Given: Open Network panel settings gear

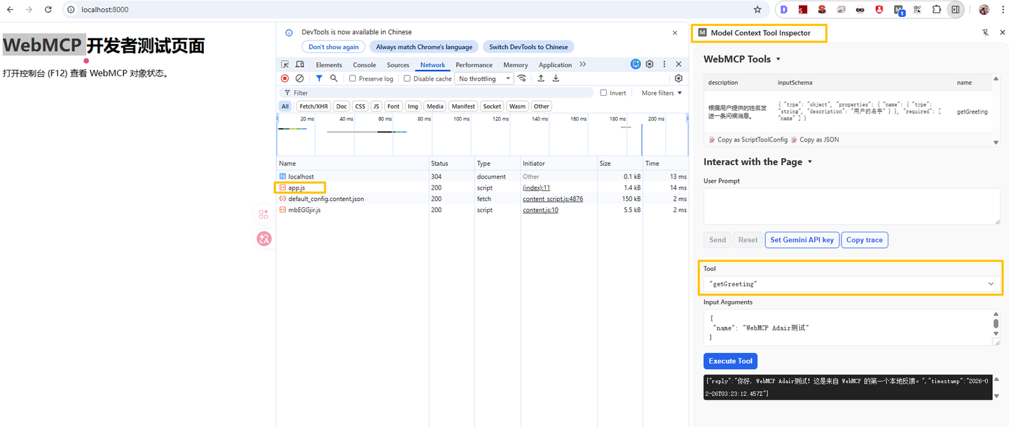Looking at the screenshot, I should click(x=678, y=78).
